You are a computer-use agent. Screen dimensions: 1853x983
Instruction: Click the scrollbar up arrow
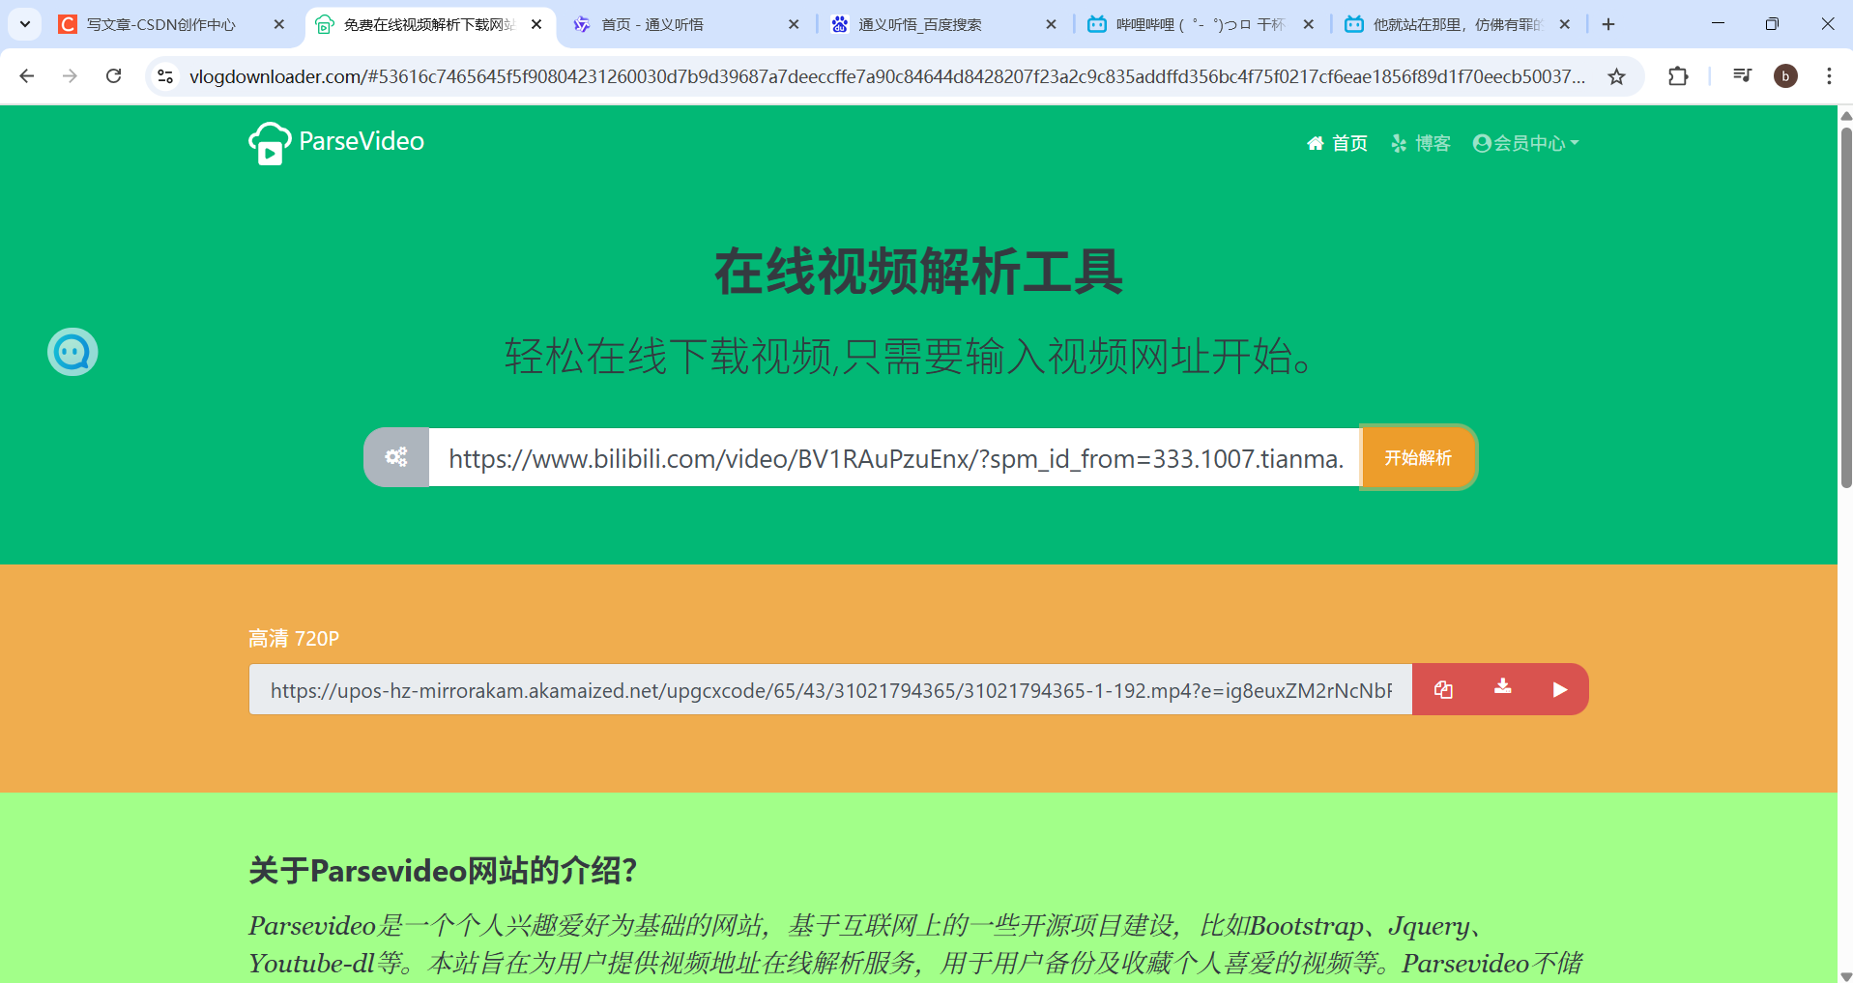coord(1845,115)
